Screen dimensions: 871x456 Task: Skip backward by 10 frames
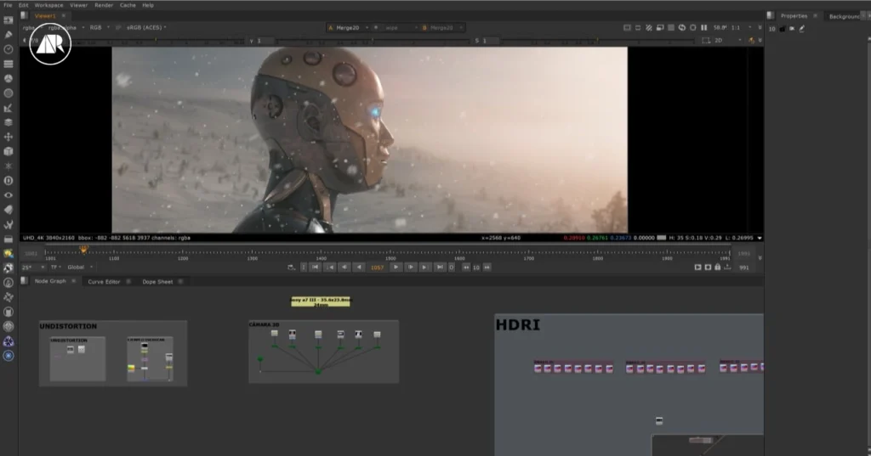click(466, 267)
